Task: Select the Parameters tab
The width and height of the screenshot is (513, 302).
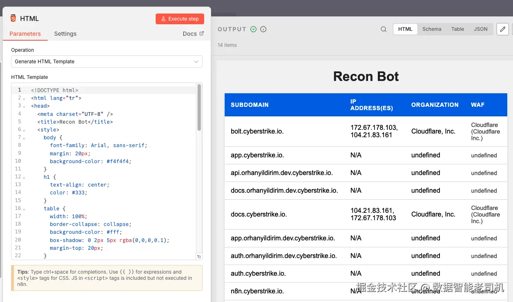Action: click(25, 34)
